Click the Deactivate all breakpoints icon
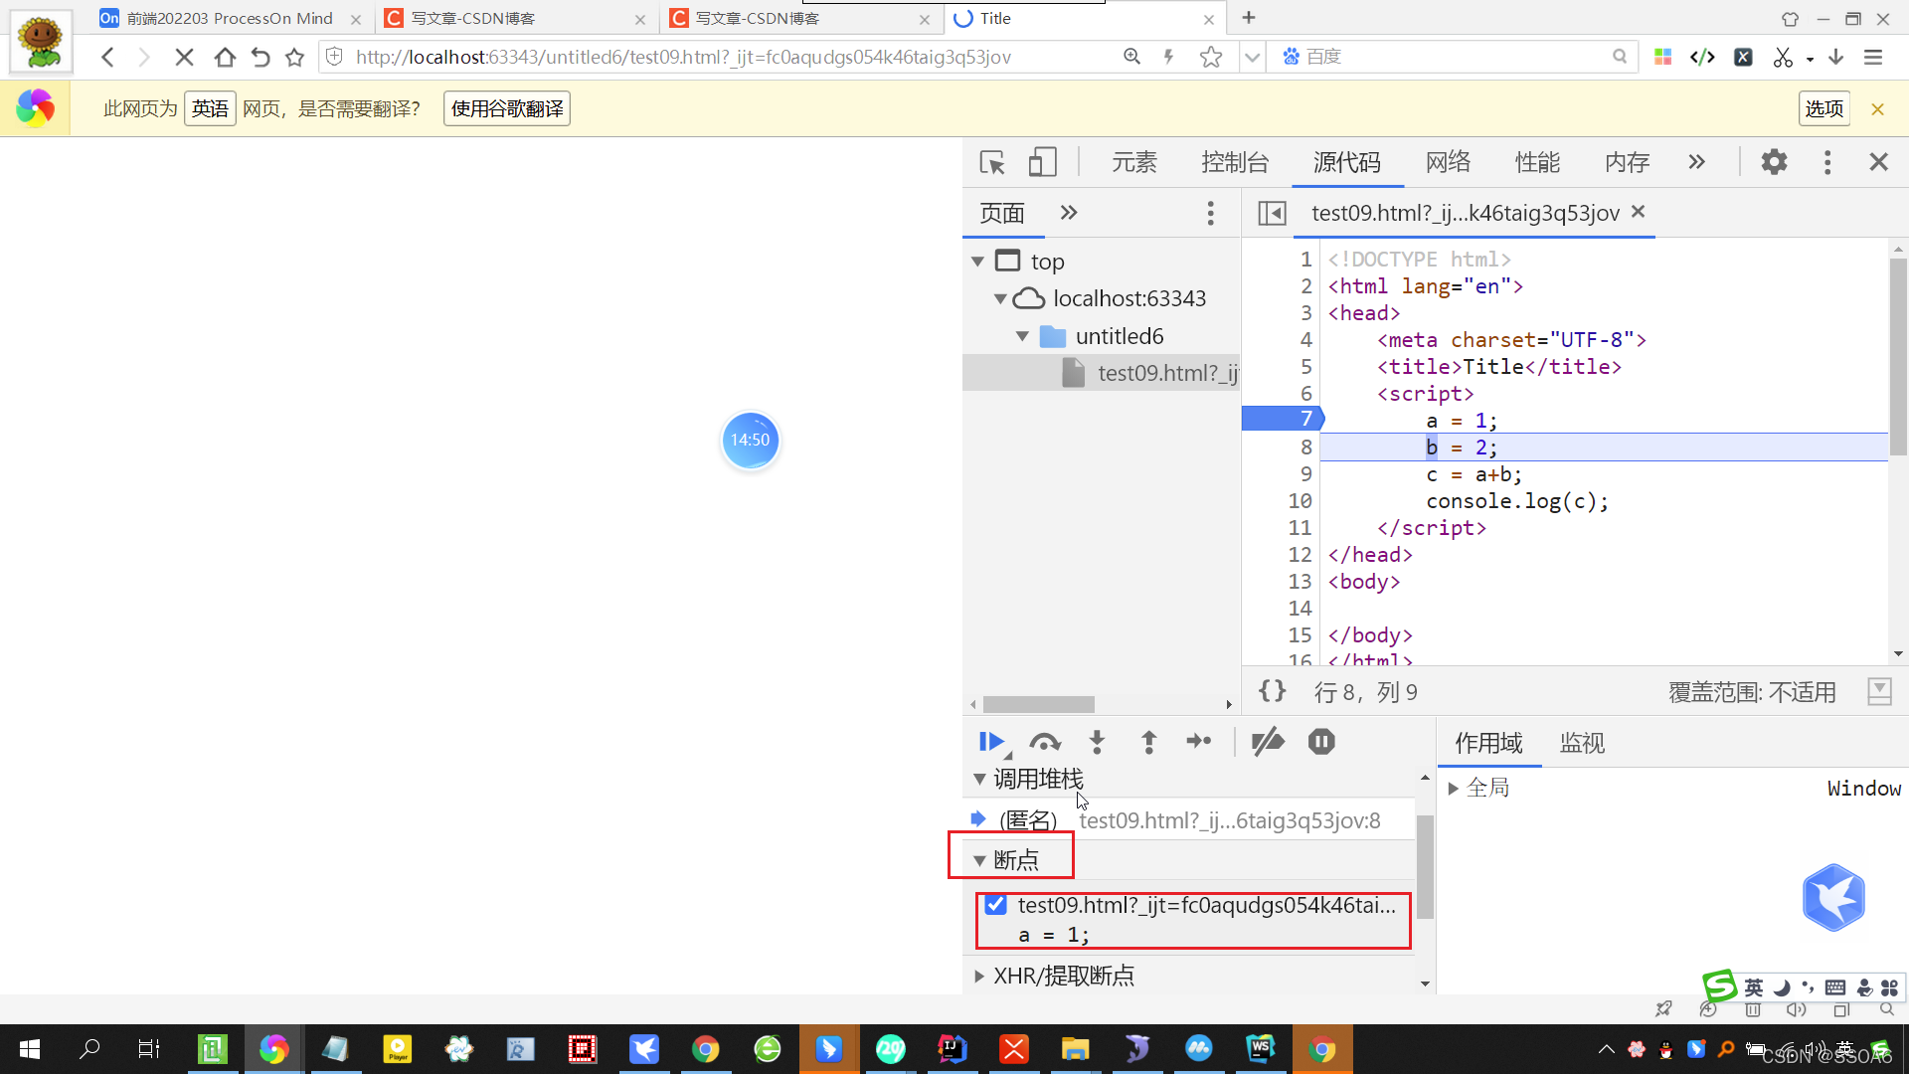The width and height of the screenshot is (1909, 1074). pyautogui.click(x=1267, y=741)
